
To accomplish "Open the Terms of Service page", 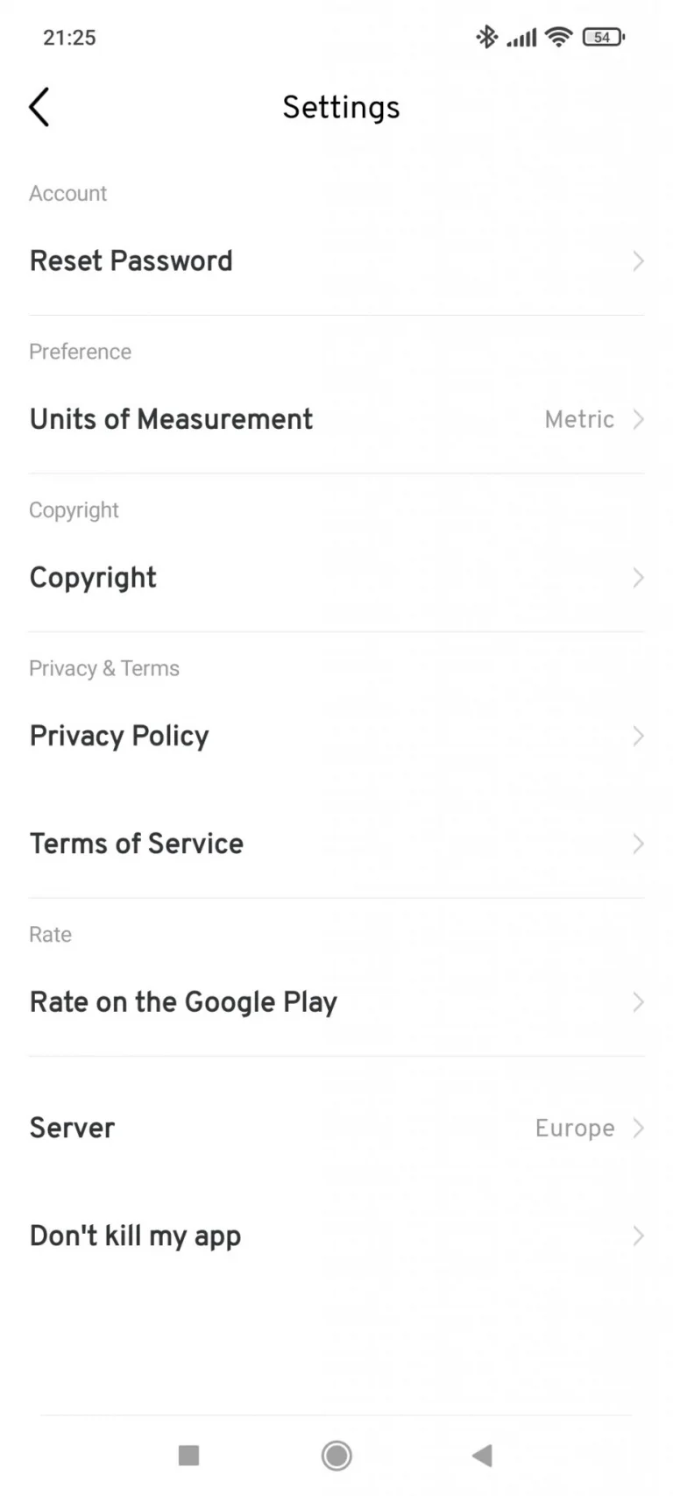I will tap(336, 844).
